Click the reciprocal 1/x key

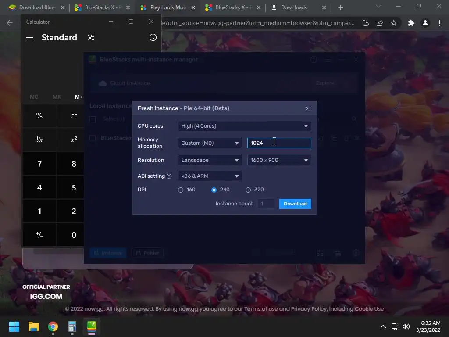pos(39,140)
